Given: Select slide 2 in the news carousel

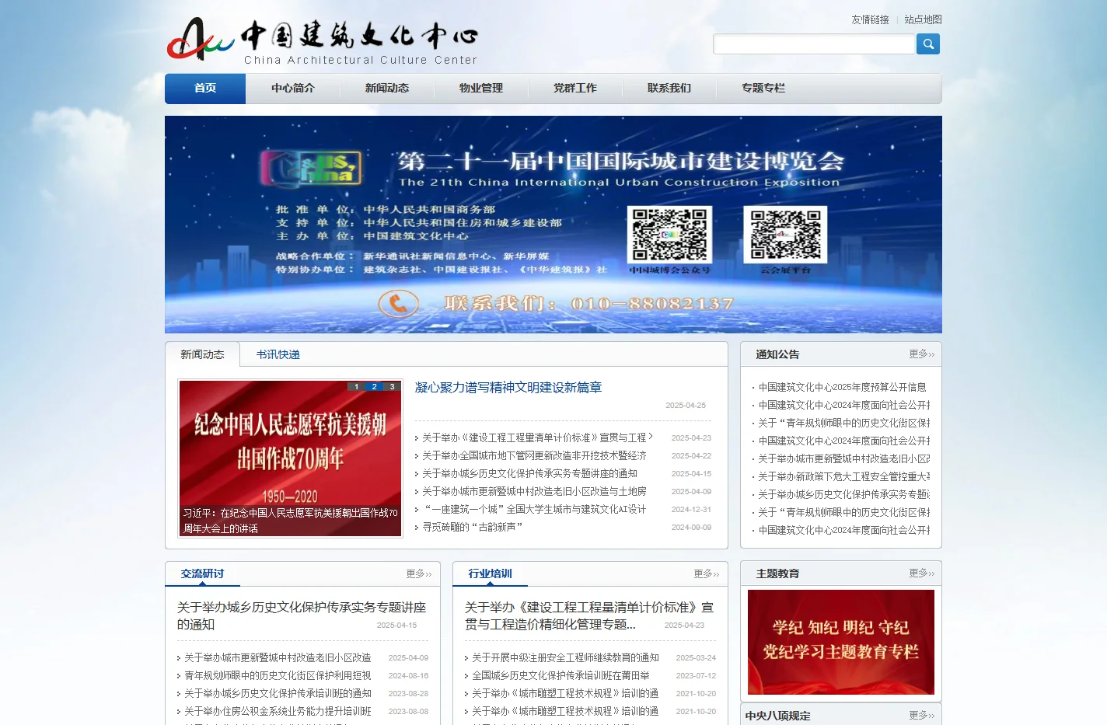Looking at the screenshot, I should [374, 386].
